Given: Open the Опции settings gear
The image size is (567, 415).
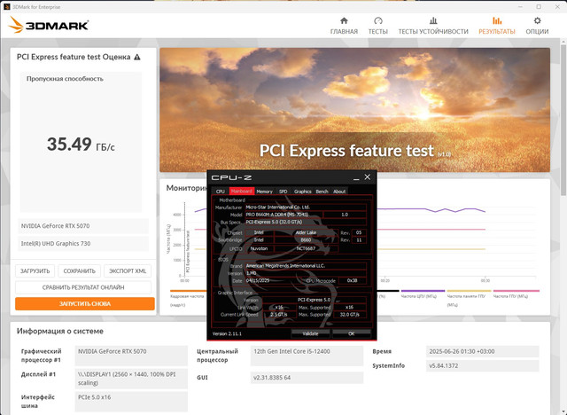Looking at the screenshot, I should click(x=537, y=26).
